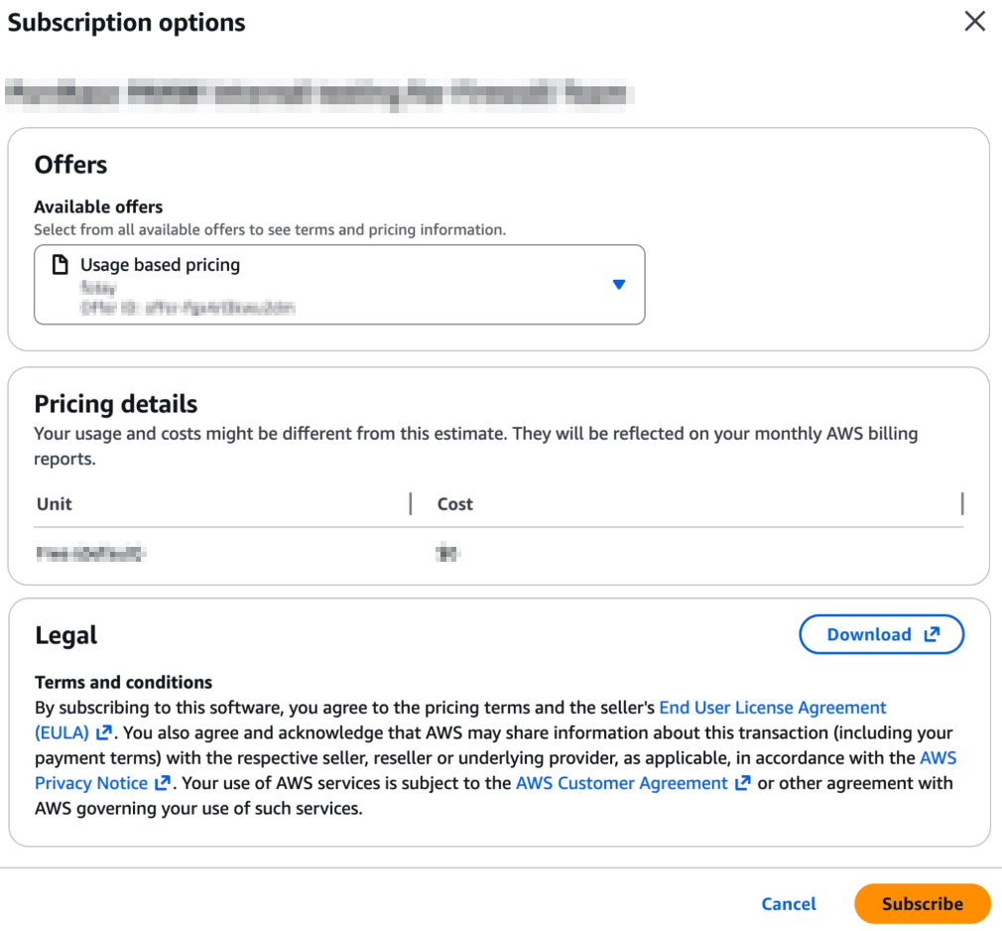Viewport: 1002px width, 931px height.
Task: Open the Available offers dropdown arrow
Action: [619, 285]
